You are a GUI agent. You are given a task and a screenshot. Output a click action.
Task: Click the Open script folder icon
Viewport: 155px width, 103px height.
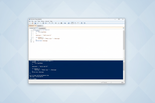click(33, 23)
